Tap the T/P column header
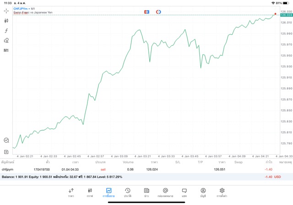 [201, 162]
